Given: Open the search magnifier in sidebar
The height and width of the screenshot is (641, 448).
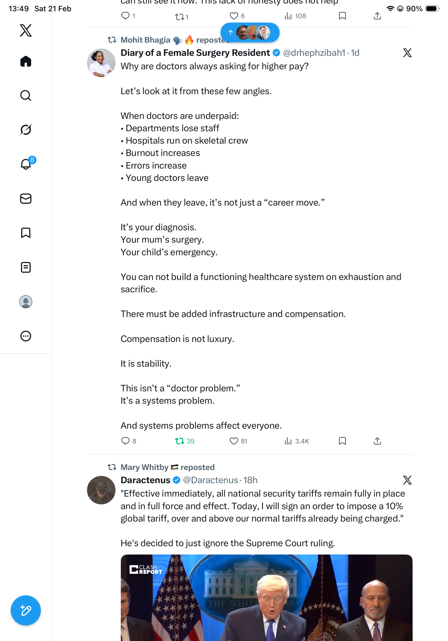Looking at the screenshot, I should tap(26, 96).
